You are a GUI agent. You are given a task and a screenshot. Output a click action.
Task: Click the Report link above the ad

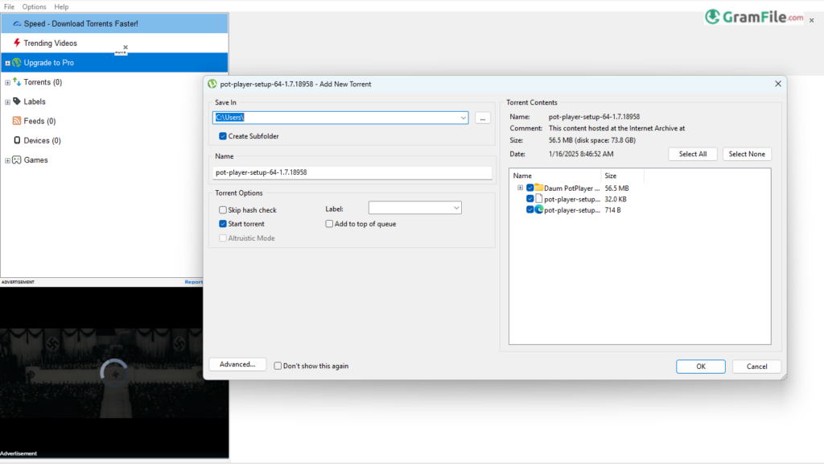(x=193, y=282)
